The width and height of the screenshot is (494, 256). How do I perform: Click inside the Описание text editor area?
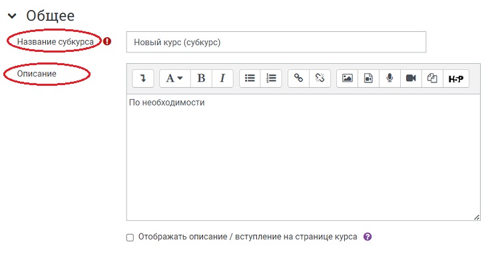coord(304,157)
